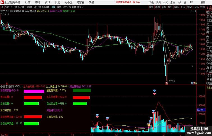
Task: Click the 资金异动线 74711.27 value
Action: coord(80,87)
